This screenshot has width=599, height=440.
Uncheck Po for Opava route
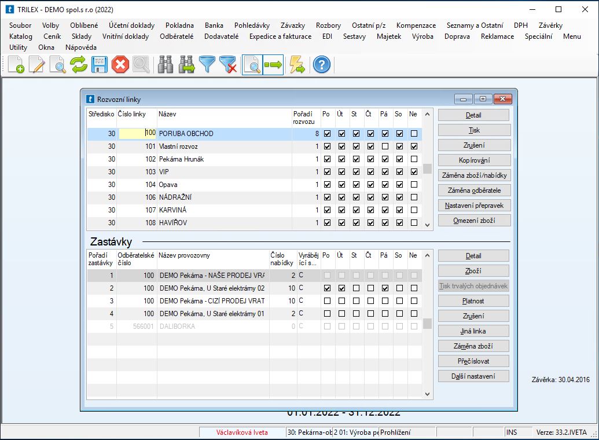click(x=327, y=185)
